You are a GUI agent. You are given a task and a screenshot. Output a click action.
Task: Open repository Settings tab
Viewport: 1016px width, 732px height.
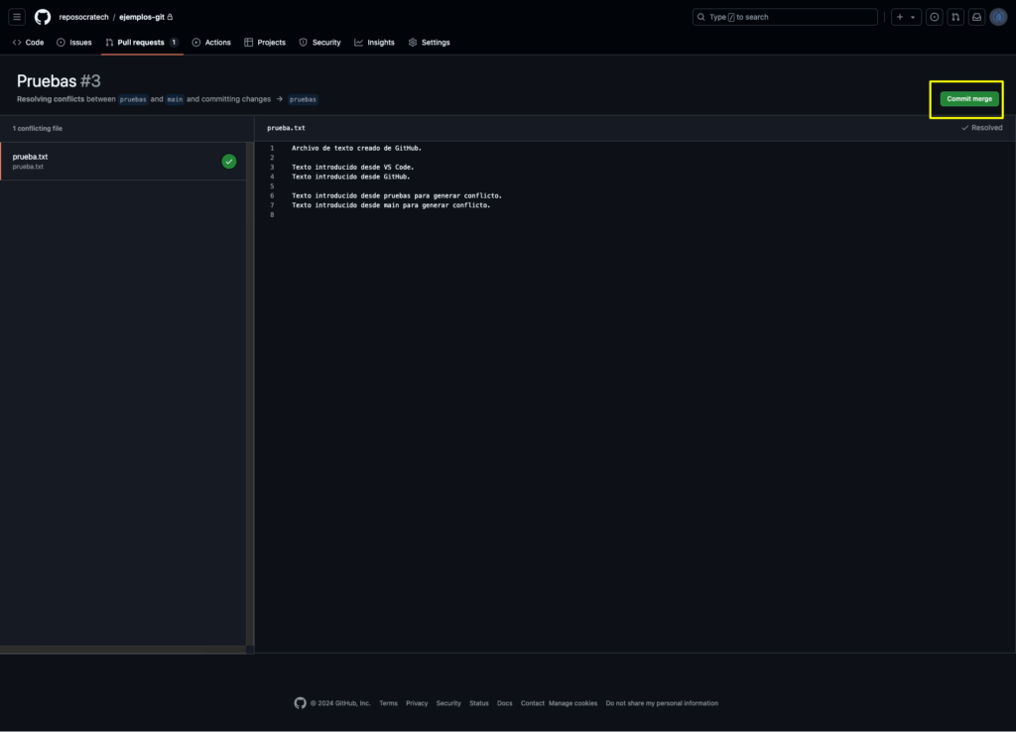point(429,42)
